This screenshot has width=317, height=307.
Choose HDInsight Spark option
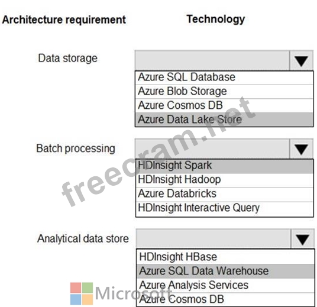pyautogui.click(x=224, y=166)
